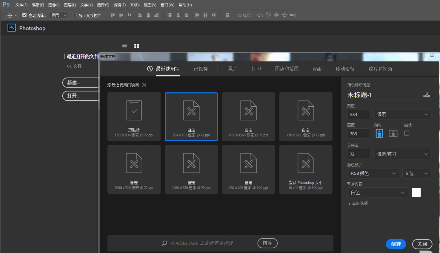Click distribute horizontal centers icon
The image size is (440, 253).
(x=205, y=15)
